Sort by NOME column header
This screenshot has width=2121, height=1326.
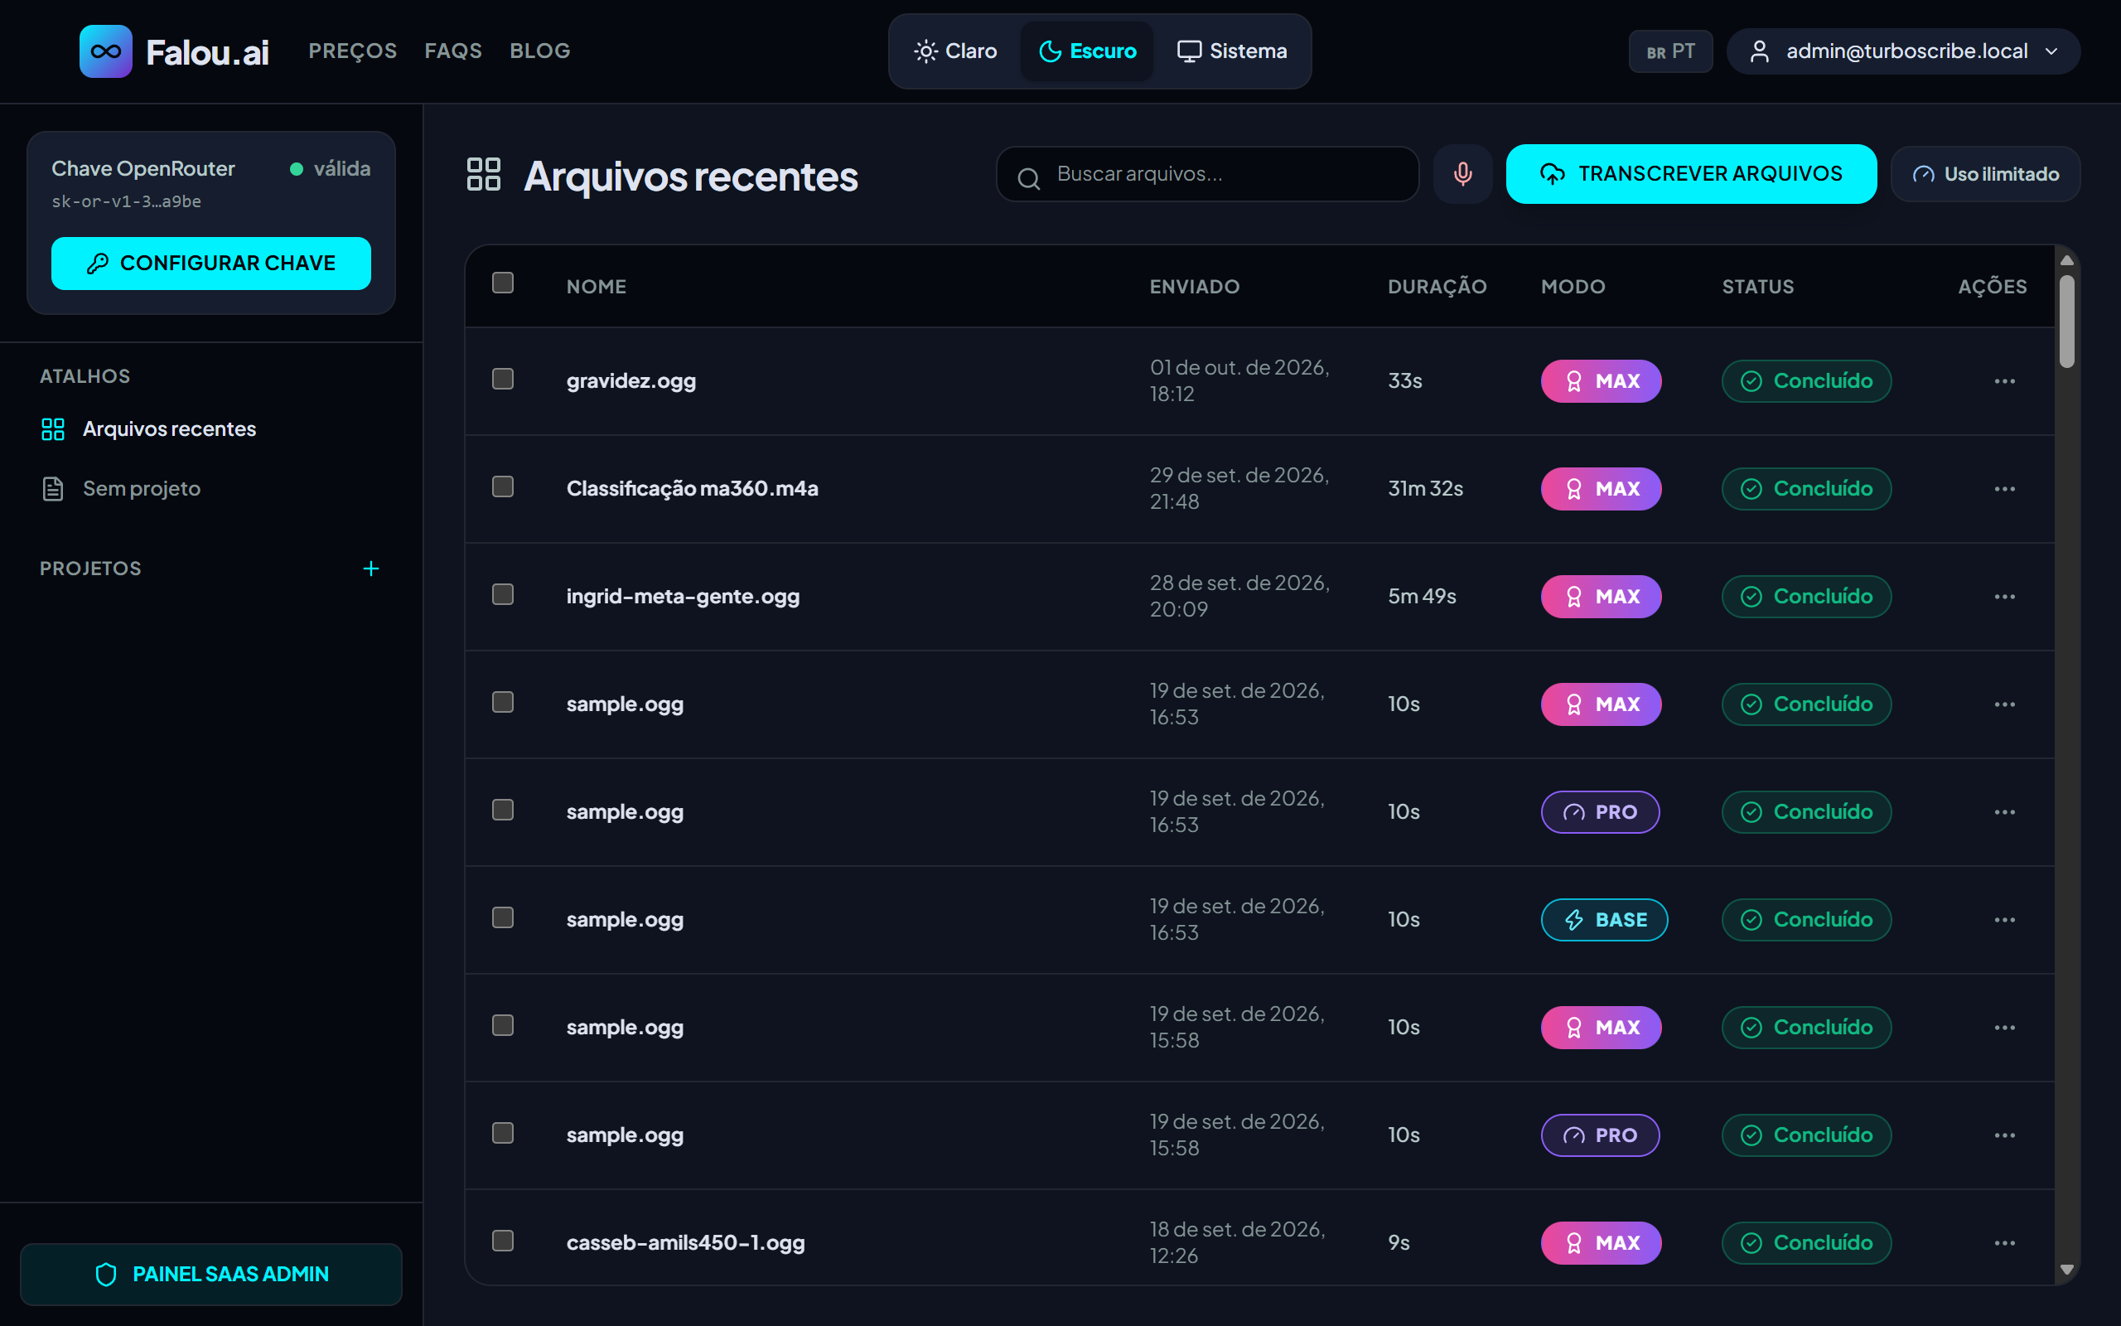click(596, 287)
